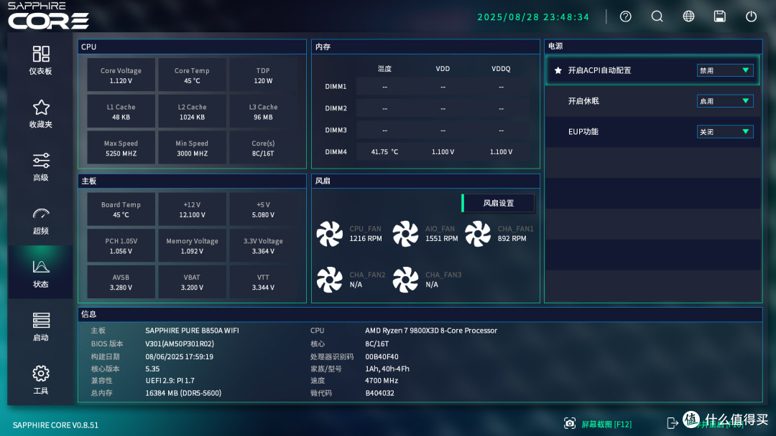The height and width of the screenshot is (436, 776).
Task: Click the AIO_FAN fan icon
Action: click(x=405, y=234)
